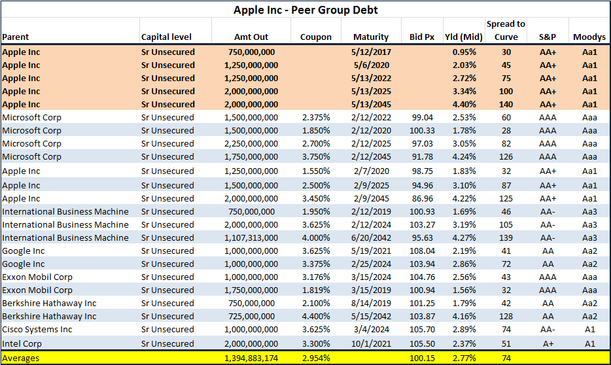Click the 1,107,313,000 amount outstanding cell
The height and width of the screenshot is (365, 611).
(251, 238)
